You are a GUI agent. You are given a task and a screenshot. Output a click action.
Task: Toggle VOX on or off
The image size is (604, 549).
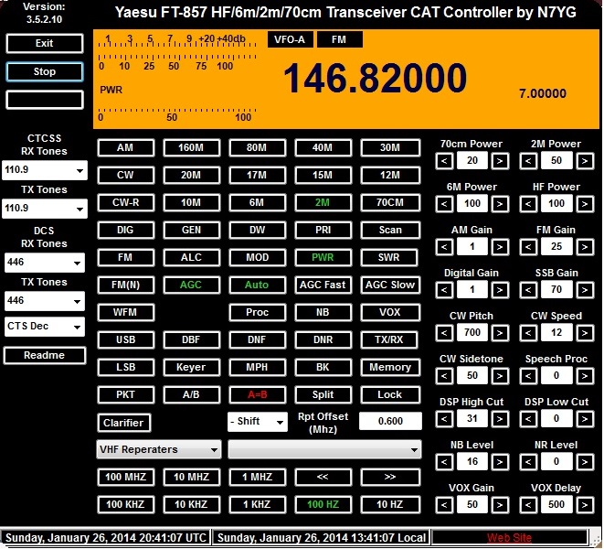coord(390,312)
